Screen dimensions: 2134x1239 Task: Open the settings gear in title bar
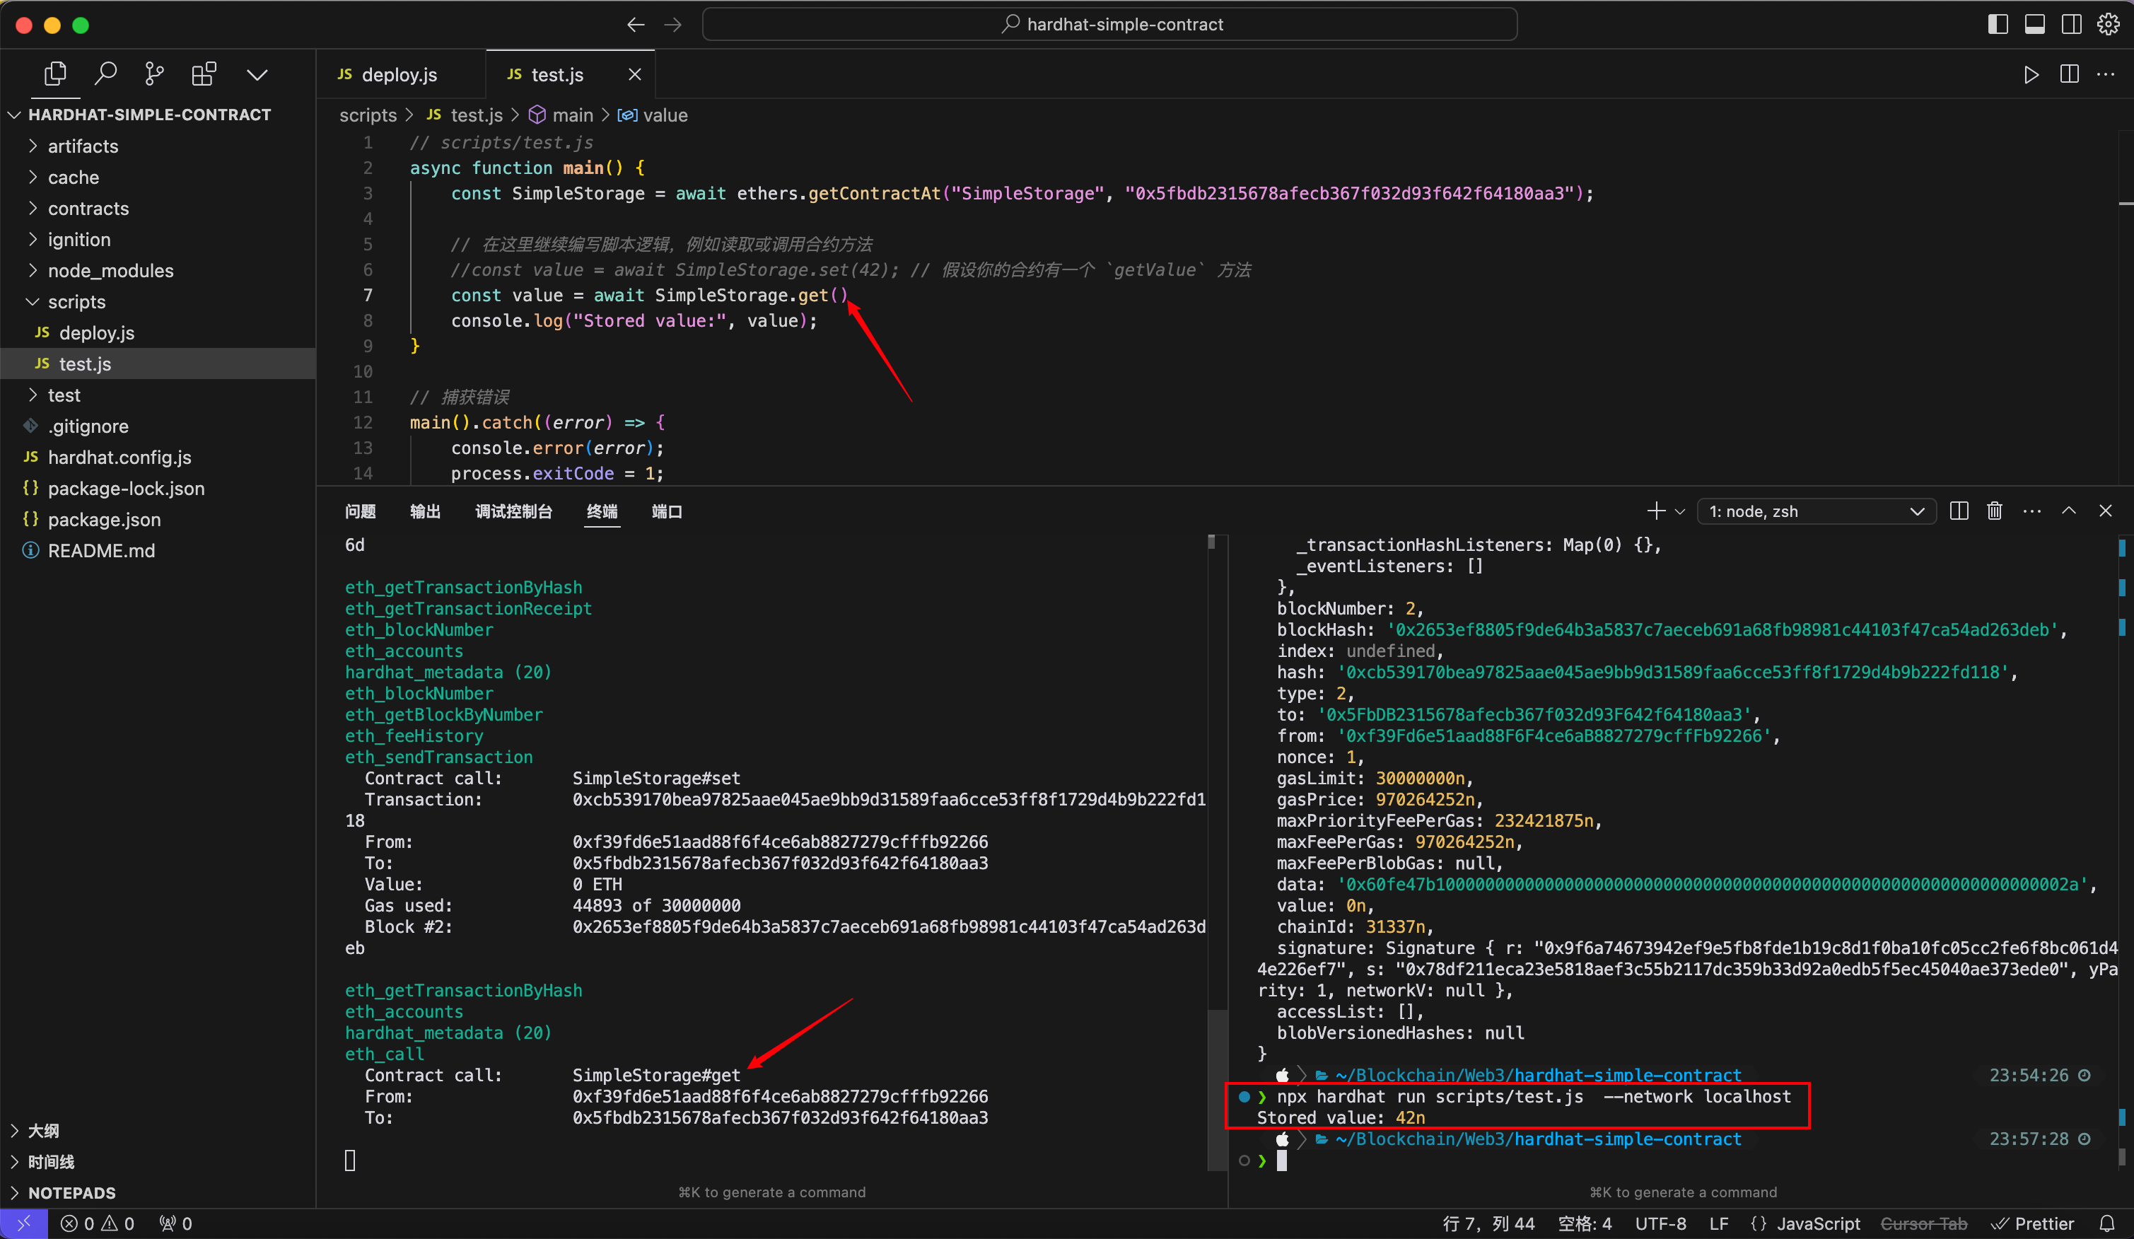point(2109,25)
